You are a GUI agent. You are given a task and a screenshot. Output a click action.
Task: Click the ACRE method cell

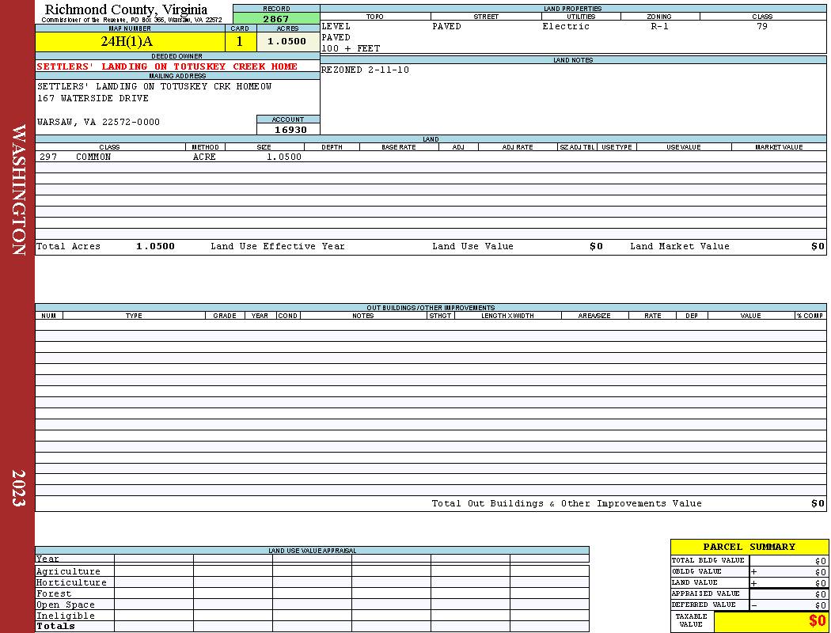(204, 157)
